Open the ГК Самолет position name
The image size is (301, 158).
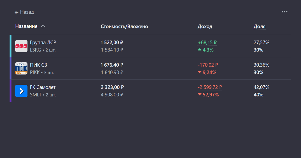tap(43, 87)
